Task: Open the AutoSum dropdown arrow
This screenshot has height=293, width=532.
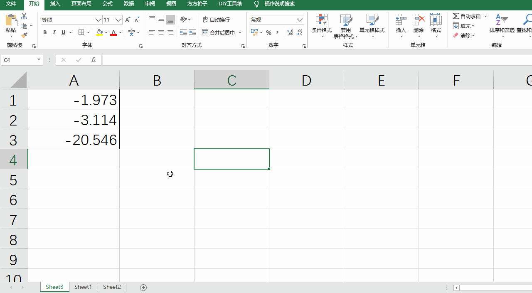Action: tap(485, 16)
